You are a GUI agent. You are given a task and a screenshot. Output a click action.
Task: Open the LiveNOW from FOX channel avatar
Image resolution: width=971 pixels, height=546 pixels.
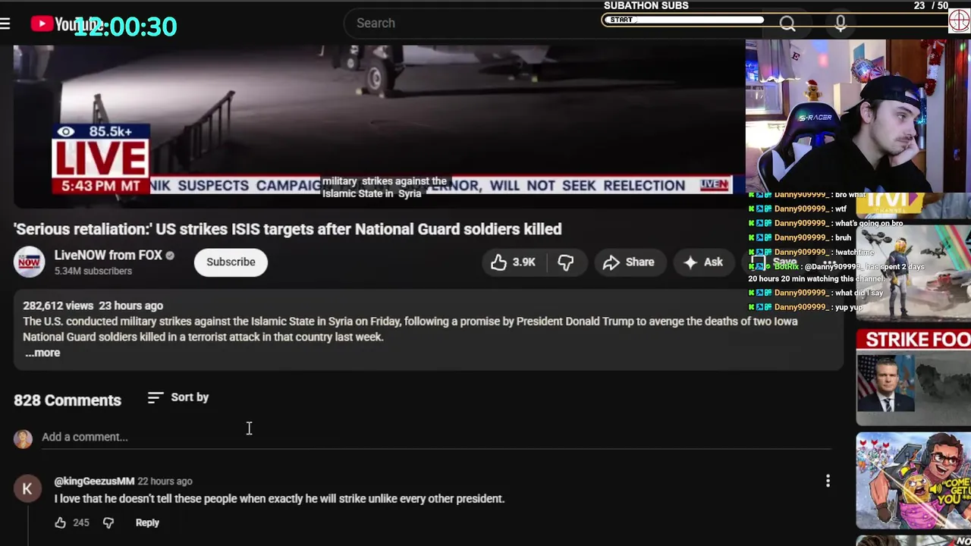click(x=29, y=262)
